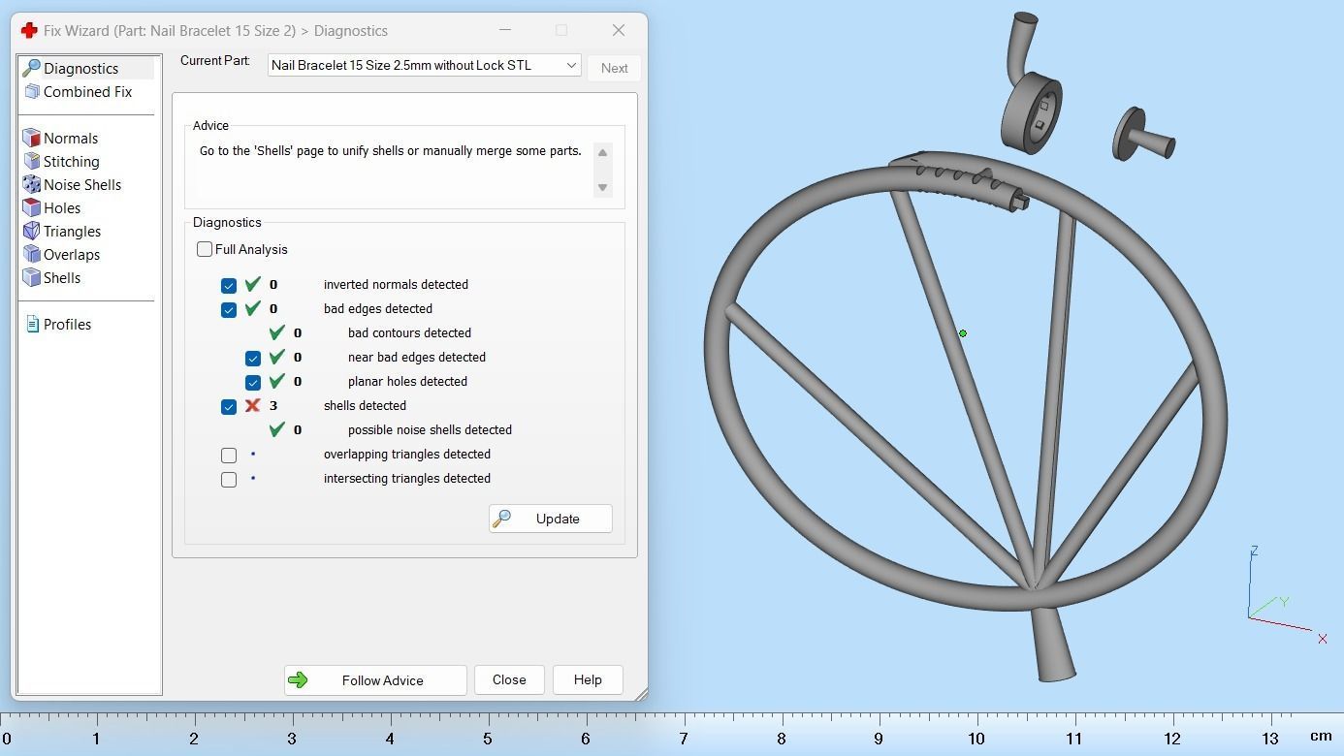Open the Diagnostics page
Image resolution: width=1344 pixels, height=756 pixels.
tap(80, 68)
